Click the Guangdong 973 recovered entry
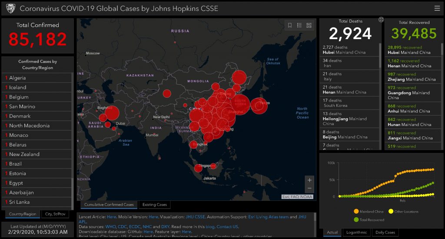The width and height of the screenshot is (445, 239). 413,93
